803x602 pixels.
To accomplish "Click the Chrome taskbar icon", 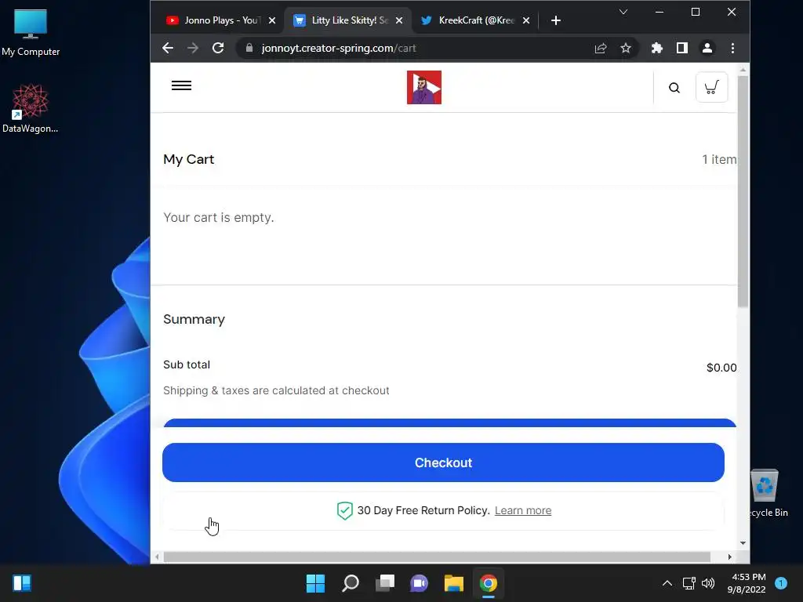I will 489,583.
